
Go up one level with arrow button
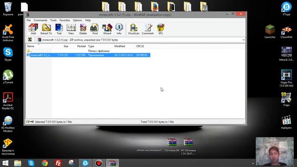pos(30,39)
